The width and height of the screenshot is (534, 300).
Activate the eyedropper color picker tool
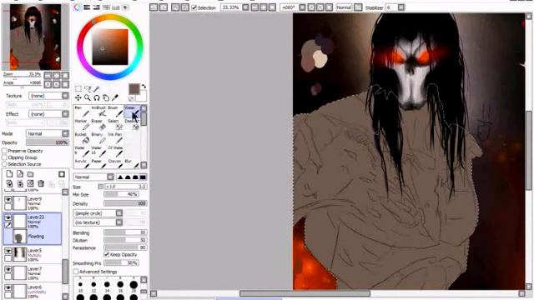[115, 98]
